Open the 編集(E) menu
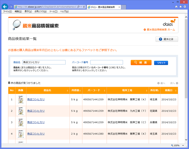 pos(18,11)
